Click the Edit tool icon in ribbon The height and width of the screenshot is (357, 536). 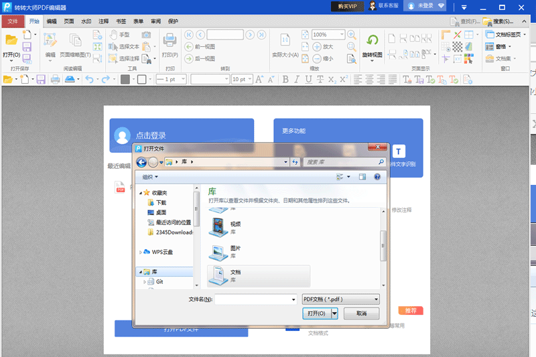[x=50, y=40]
